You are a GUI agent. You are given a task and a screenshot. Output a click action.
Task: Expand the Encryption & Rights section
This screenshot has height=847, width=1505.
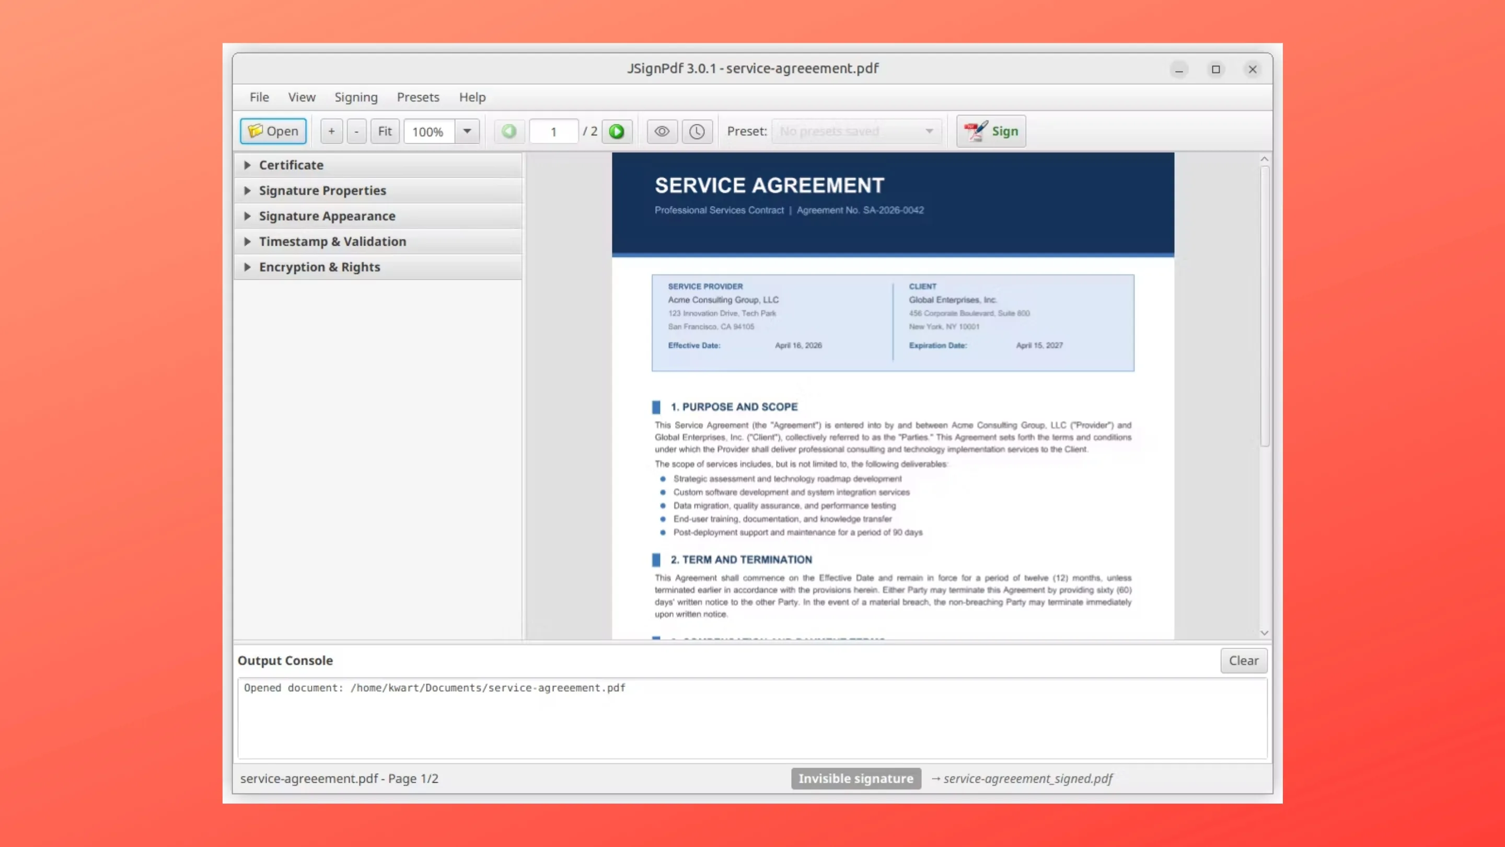pos(378,267)
